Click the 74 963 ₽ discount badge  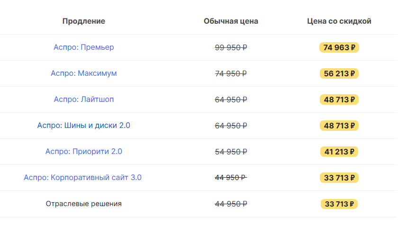pos(339,47)
